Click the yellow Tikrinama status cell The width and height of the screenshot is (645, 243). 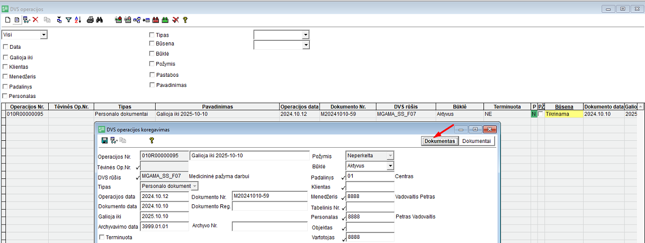[564, 114]
